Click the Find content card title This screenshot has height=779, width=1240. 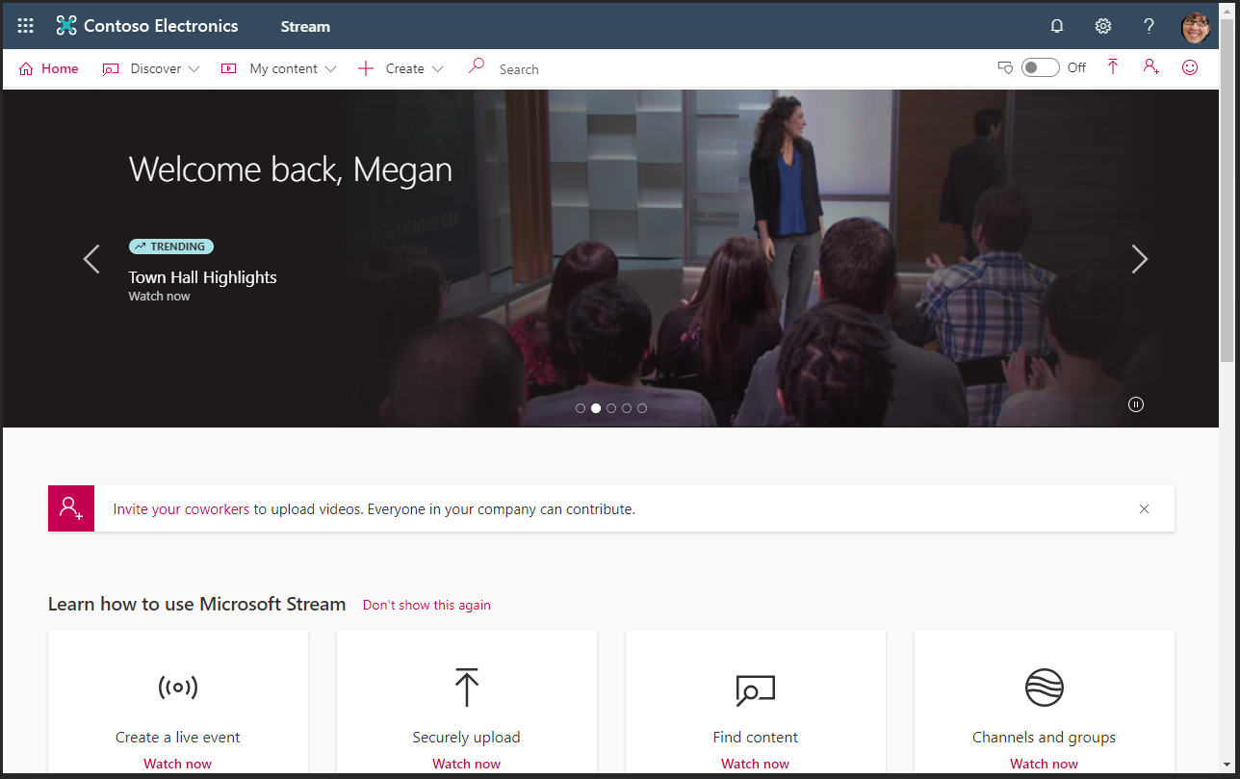756,737
